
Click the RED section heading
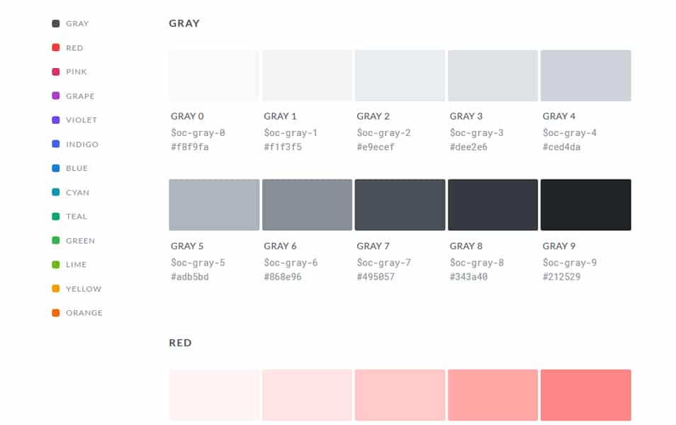(181, 342)
